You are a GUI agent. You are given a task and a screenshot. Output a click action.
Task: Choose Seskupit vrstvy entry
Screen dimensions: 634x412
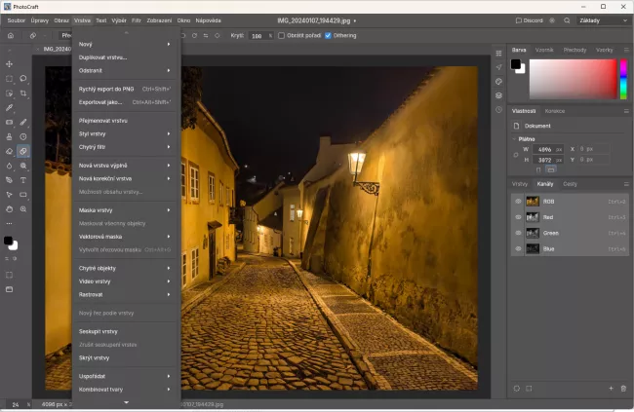pos(125,331)
